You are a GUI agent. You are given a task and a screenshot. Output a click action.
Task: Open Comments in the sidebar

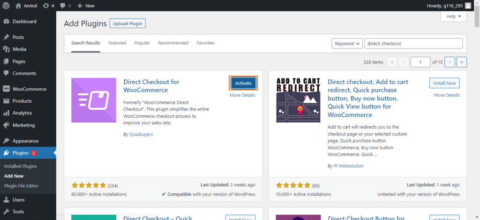click(x=24, y=73)
